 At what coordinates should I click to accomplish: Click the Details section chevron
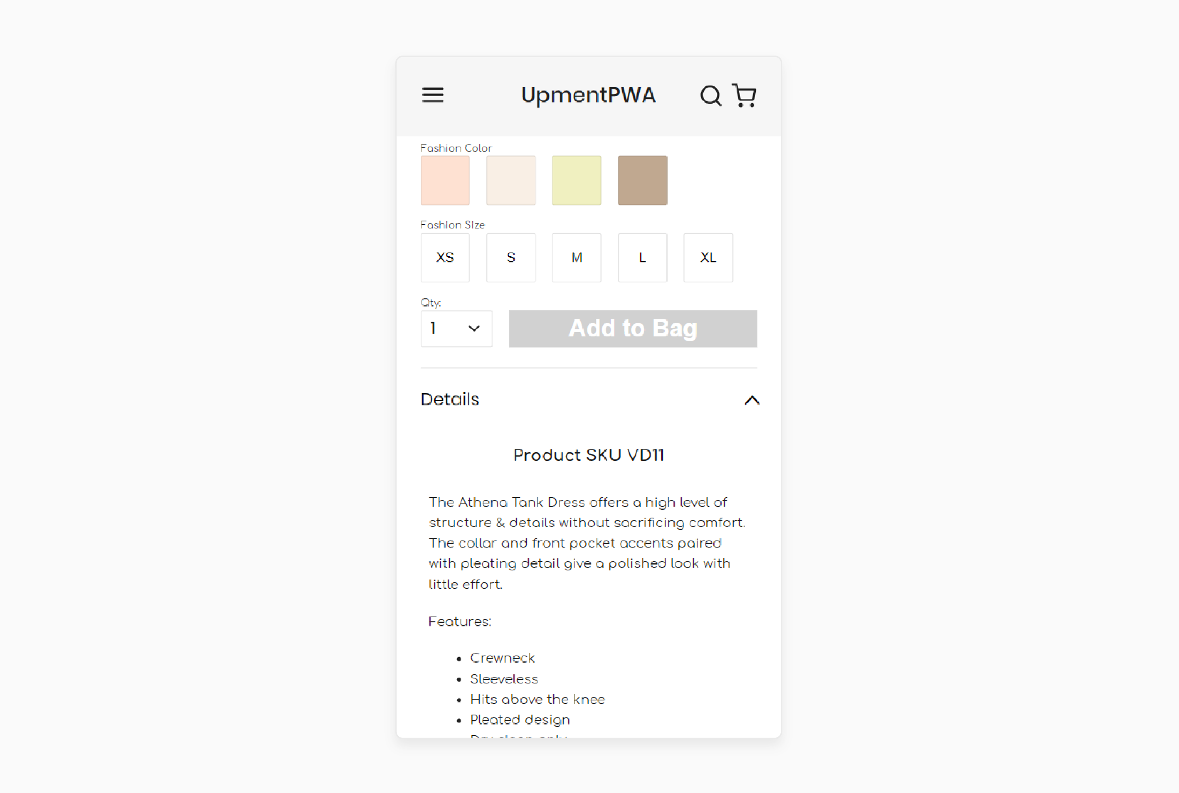point(751,399)
